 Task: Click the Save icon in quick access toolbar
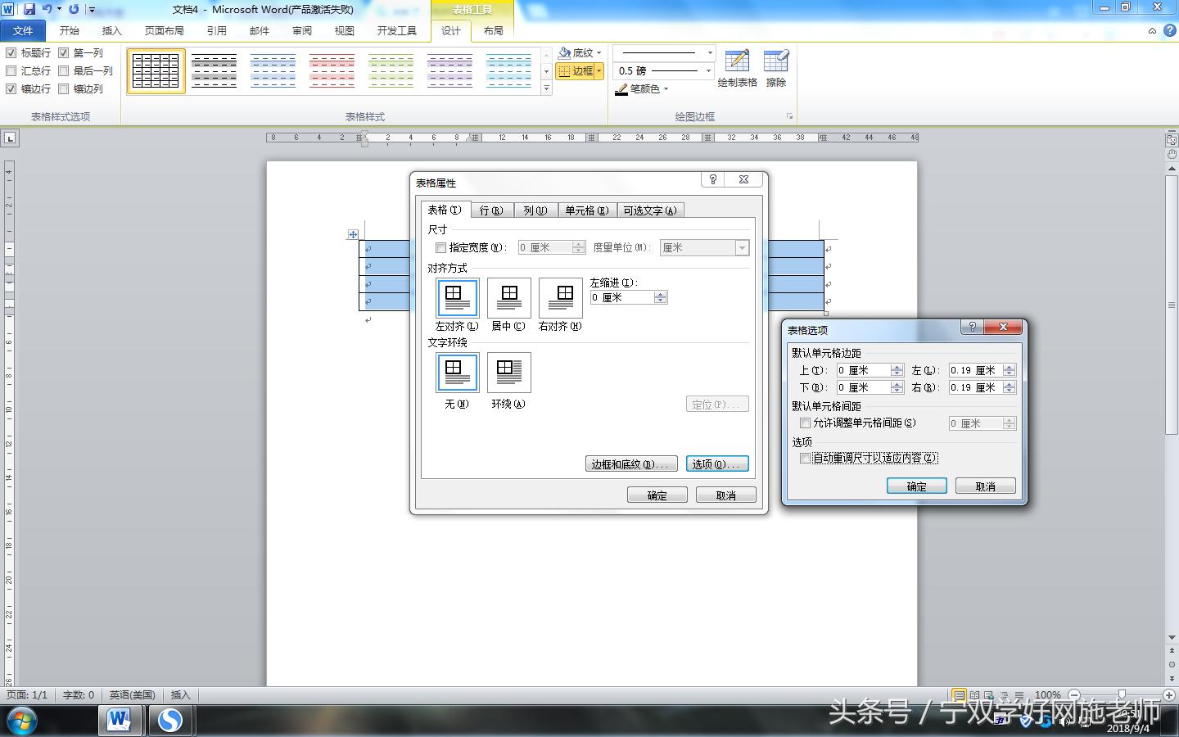[29, 9]
